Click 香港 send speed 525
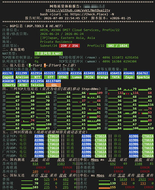 coord(47,179)
